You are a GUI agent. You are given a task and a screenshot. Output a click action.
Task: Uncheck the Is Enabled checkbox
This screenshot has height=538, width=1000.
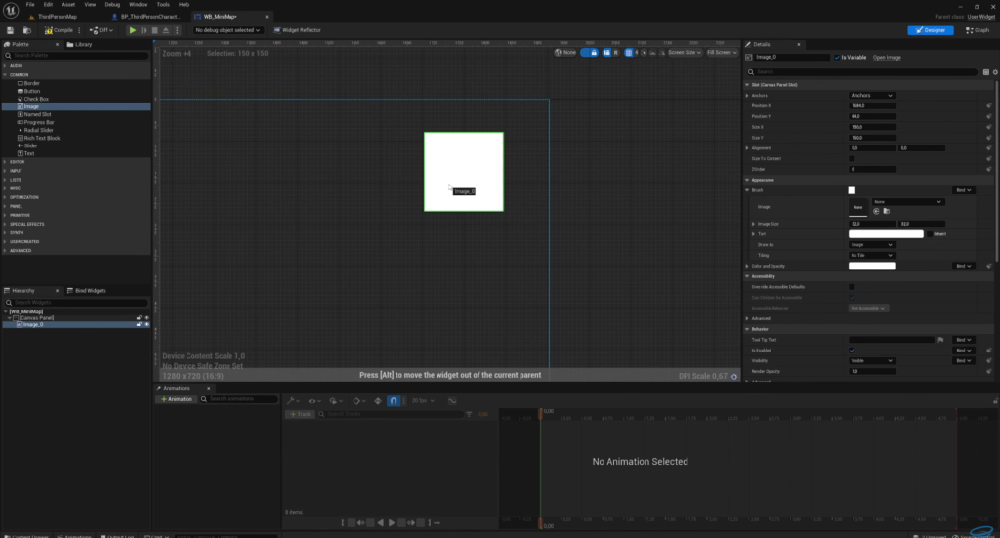tap(852, 351)
